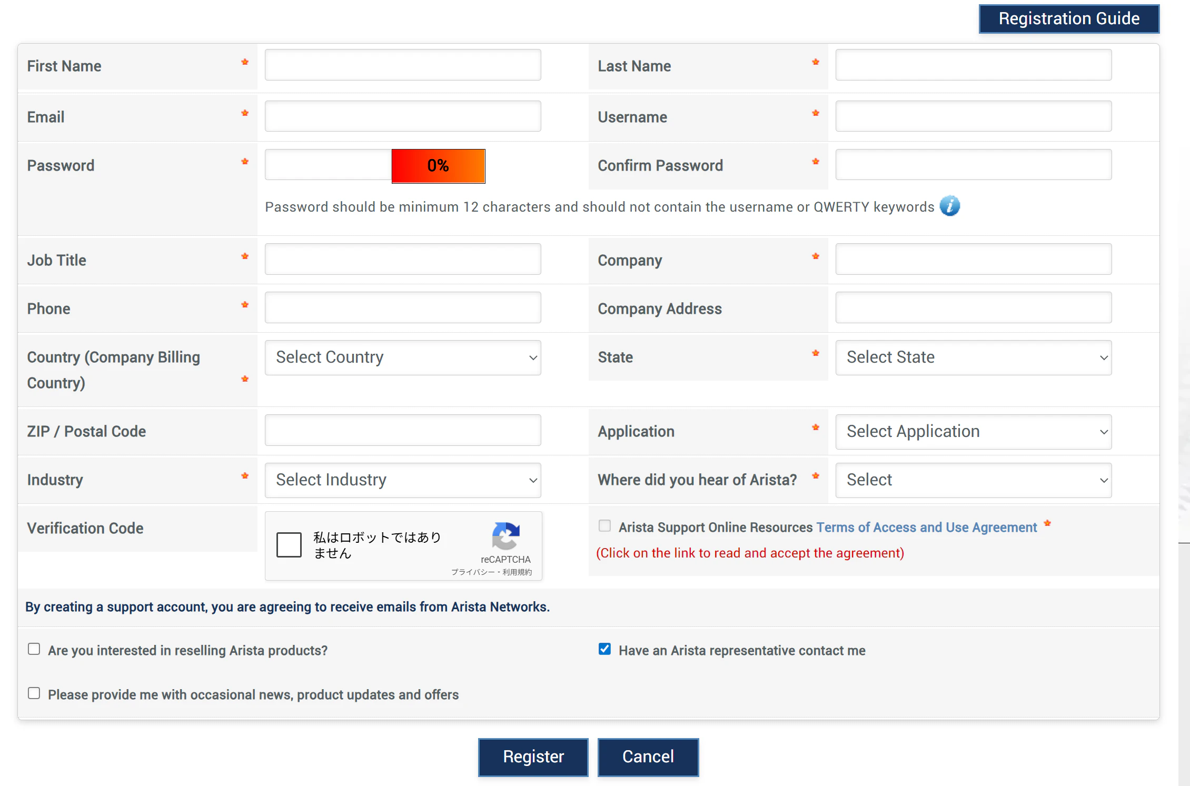Image resolution: width=1190 pixels, height=786 pixels.
Task: Open the Registration Guide
Action: [x=1069, y=19]
